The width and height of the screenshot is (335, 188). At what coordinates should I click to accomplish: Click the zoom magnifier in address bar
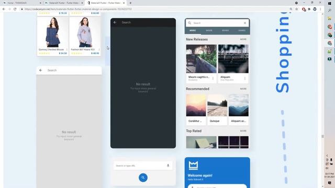click(291, 9)
